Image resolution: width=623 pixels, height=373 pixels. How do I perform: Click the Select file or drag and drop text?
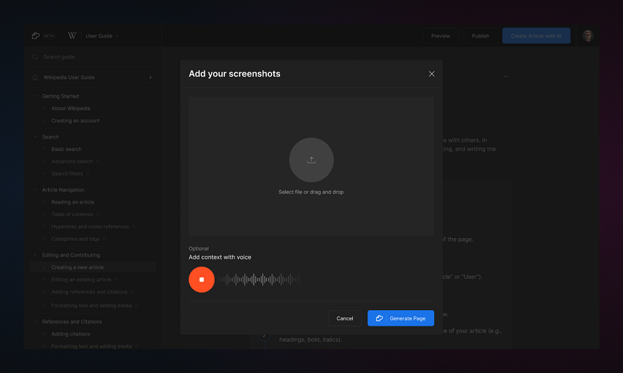311,192
